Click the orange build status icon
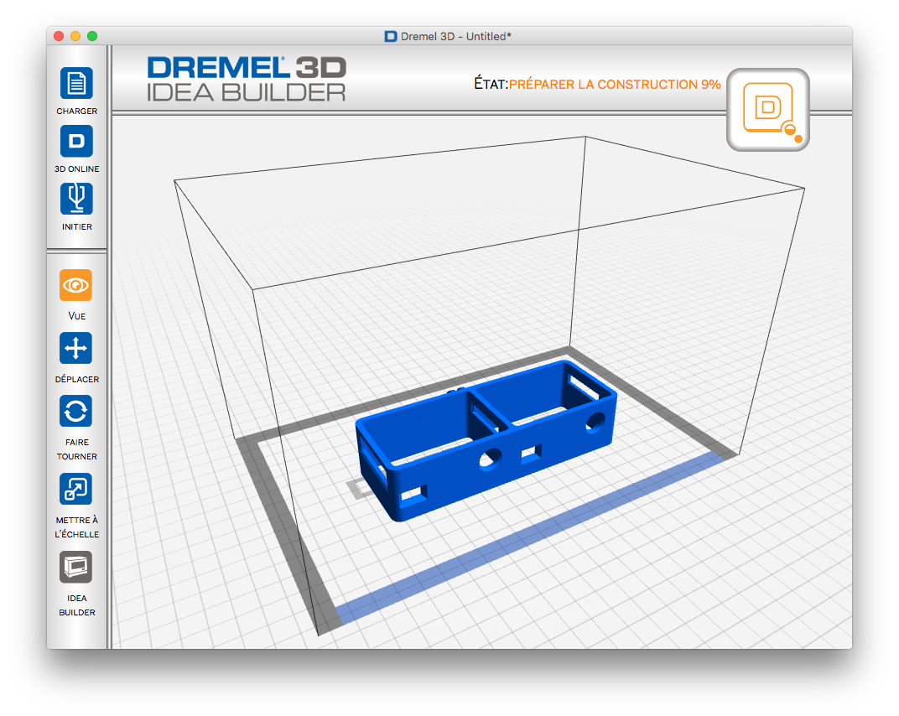Viewport: 899px width, 716px height. click(x=767, y=110)
